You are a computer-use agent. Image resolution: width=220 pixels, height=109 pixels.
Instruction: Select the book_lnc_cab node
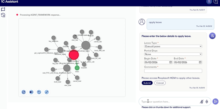[96, 55]
